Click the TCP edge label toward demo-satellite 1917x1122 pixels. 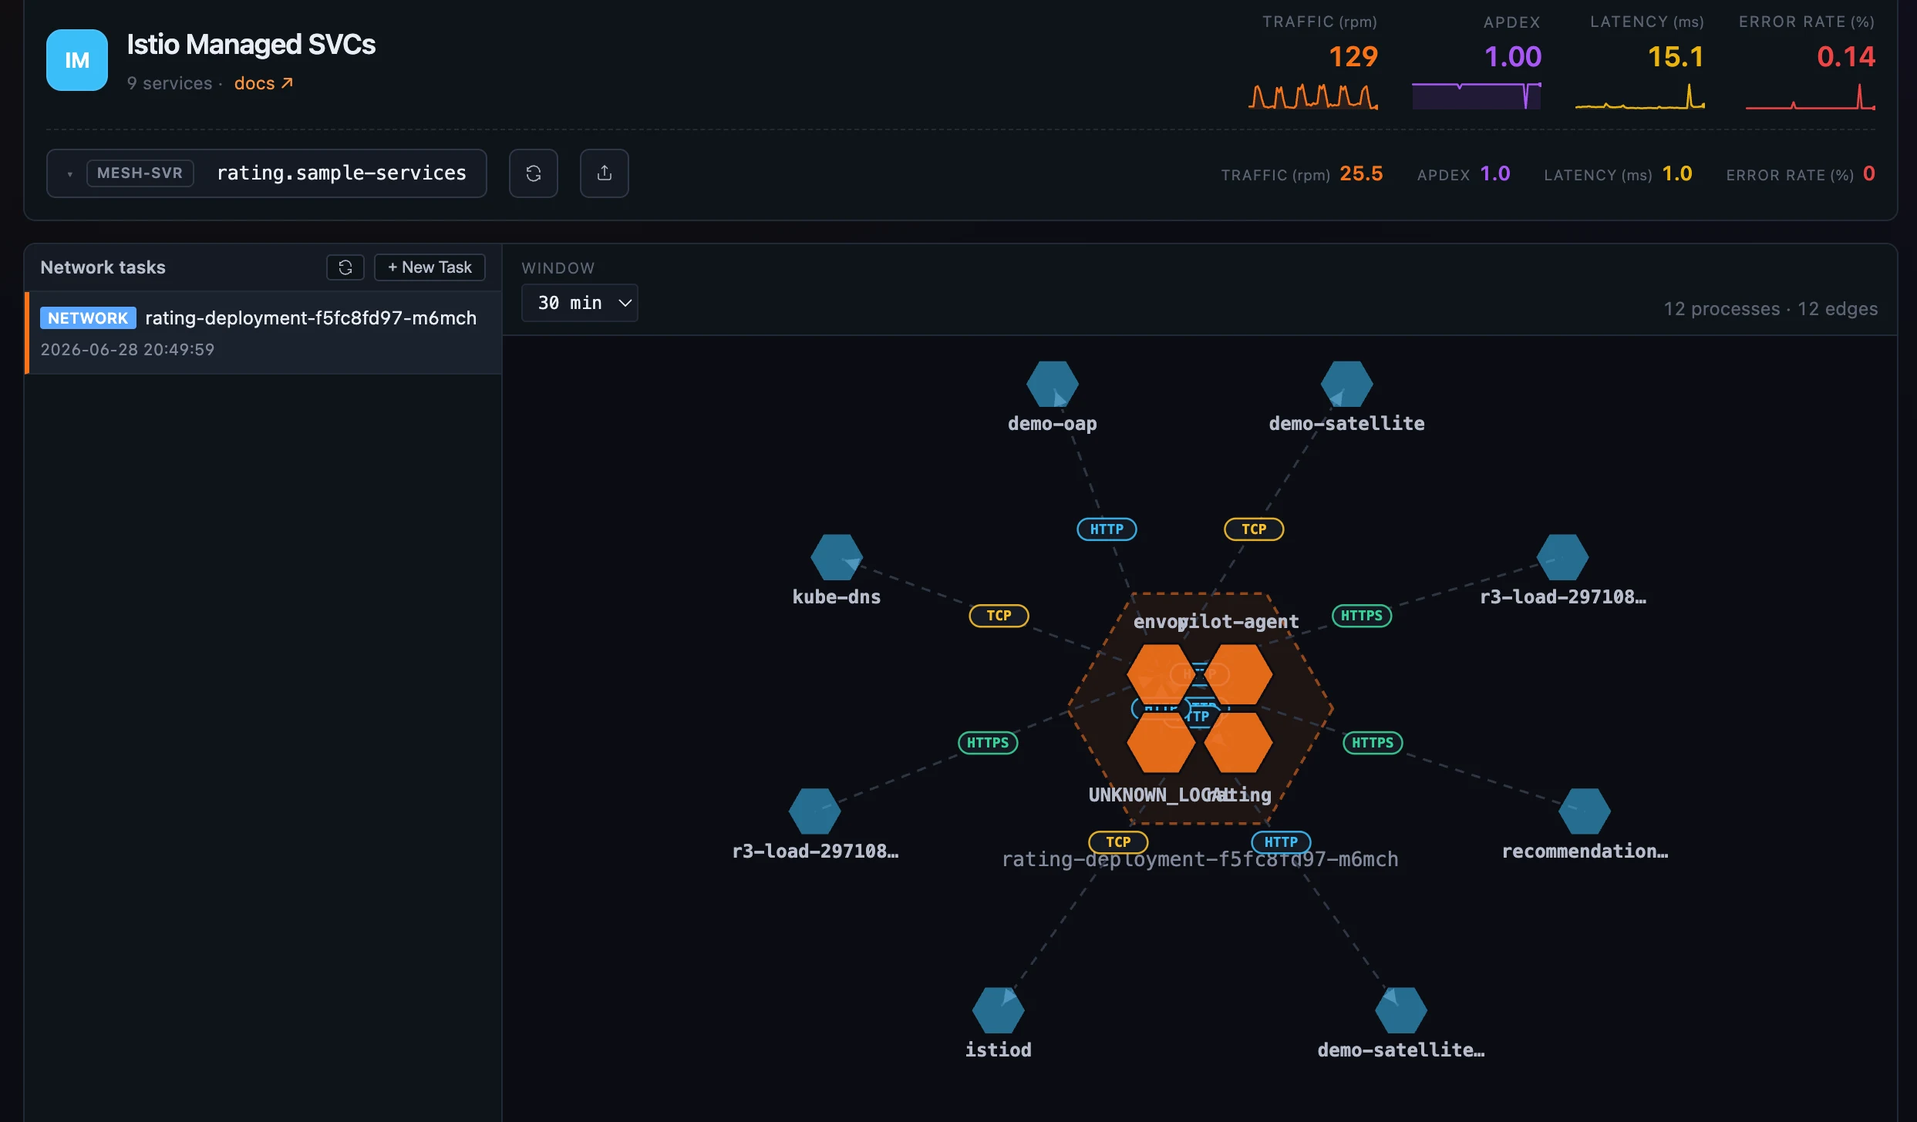point(1254,529)
